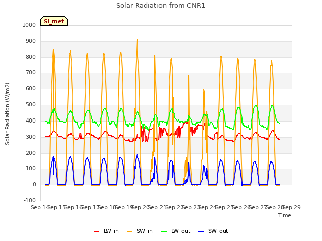The width and height of the screenshot is (322, 241).
Task: Toggle the SW_in legend entry
Action: tap(140, 231)
